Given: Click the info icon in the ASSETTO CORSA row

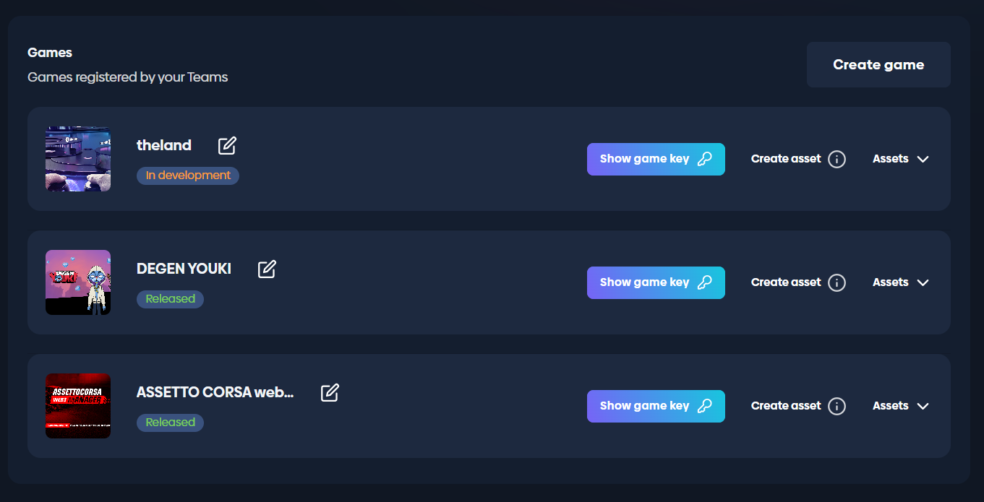Looking at the screenshot, I should pos(837,406).
